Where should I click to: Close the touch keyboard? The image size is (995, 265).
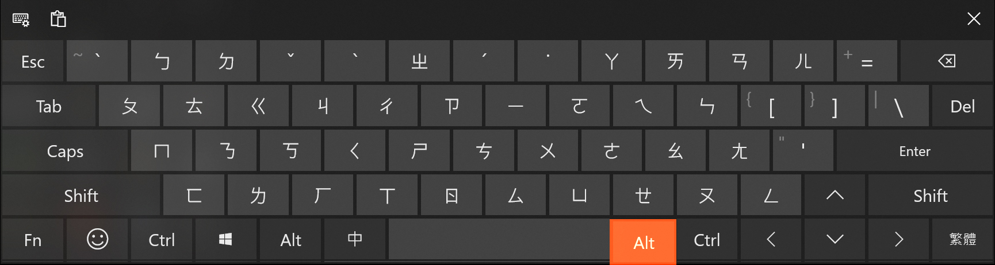[974, 19]
